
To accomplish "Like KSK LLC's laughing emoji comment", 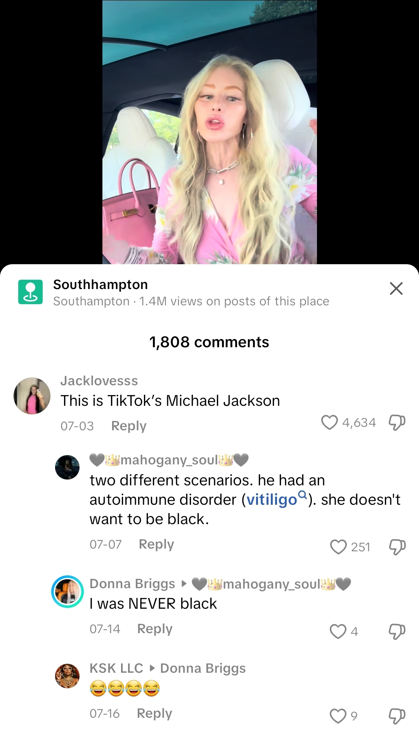I will 338,716.
